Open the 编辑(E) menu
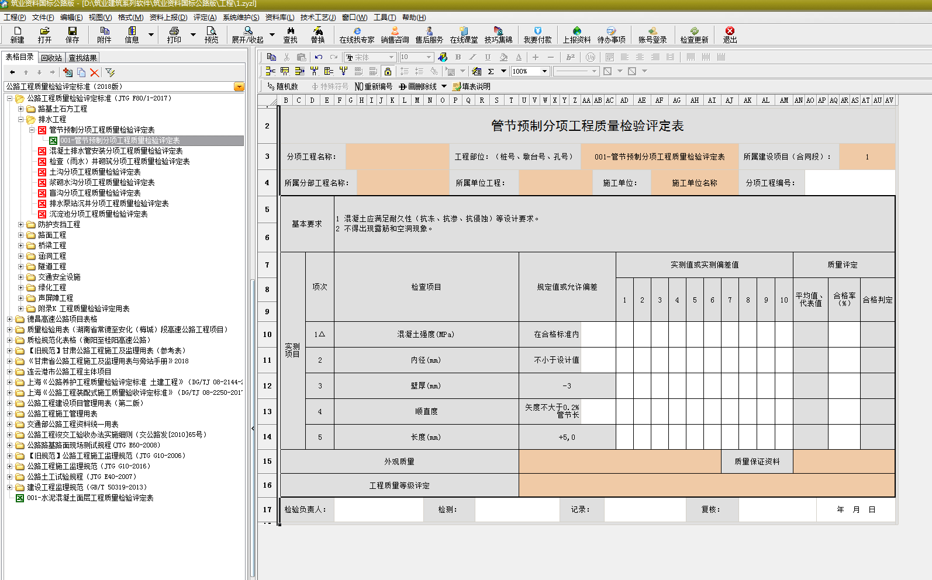This screenshot has width=932, height=580. pos(71,18)
